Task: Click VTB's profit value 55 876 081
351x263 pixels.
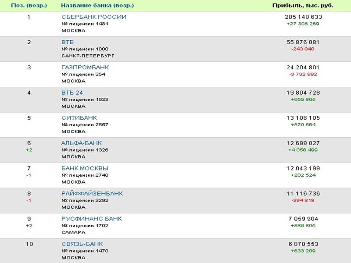Action: coord(303,43)
